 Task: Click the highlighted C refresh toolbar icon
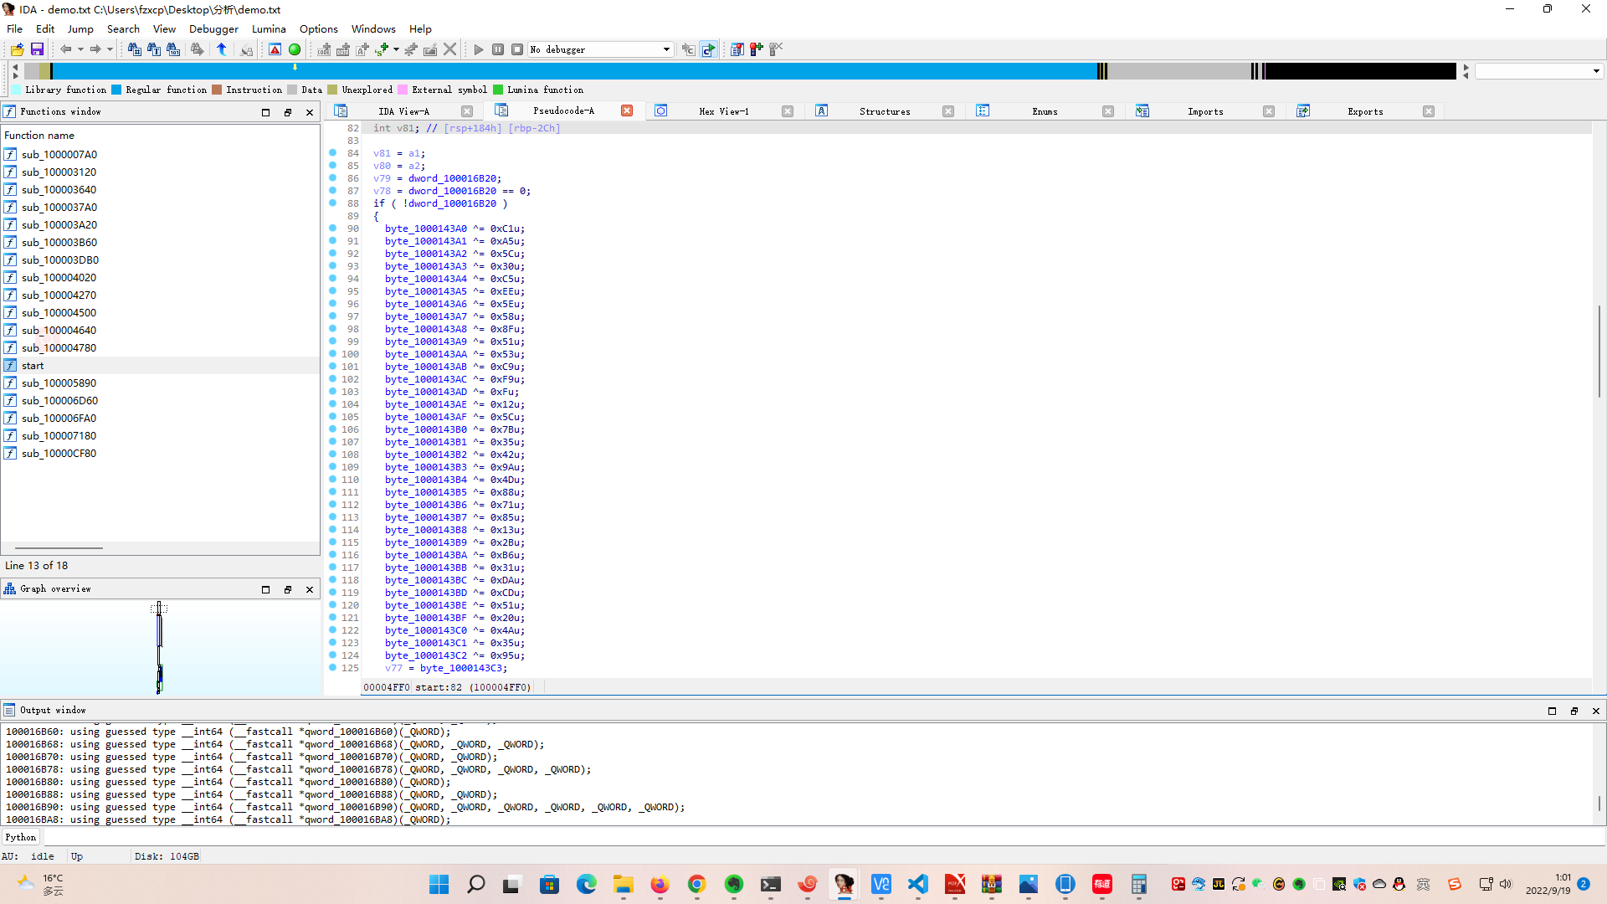click(709, 49)
